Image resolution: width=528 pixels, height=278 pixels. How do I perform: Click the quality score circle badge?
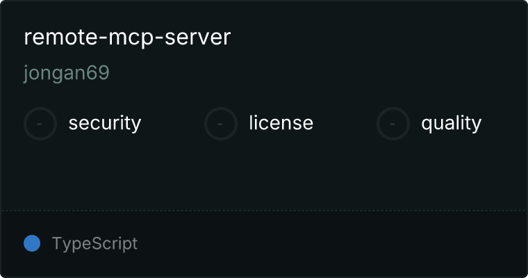pyautogui.click(x=393, y=124)
